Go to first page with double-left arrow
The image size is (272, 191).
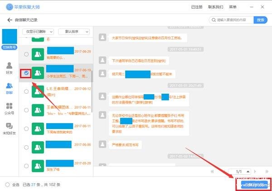click(x=212, y=172)
